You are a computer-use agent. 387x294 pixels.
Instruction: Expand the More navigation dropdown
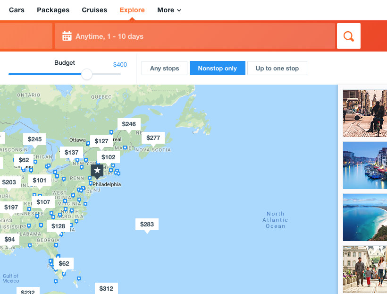click(x=169, y=10)
